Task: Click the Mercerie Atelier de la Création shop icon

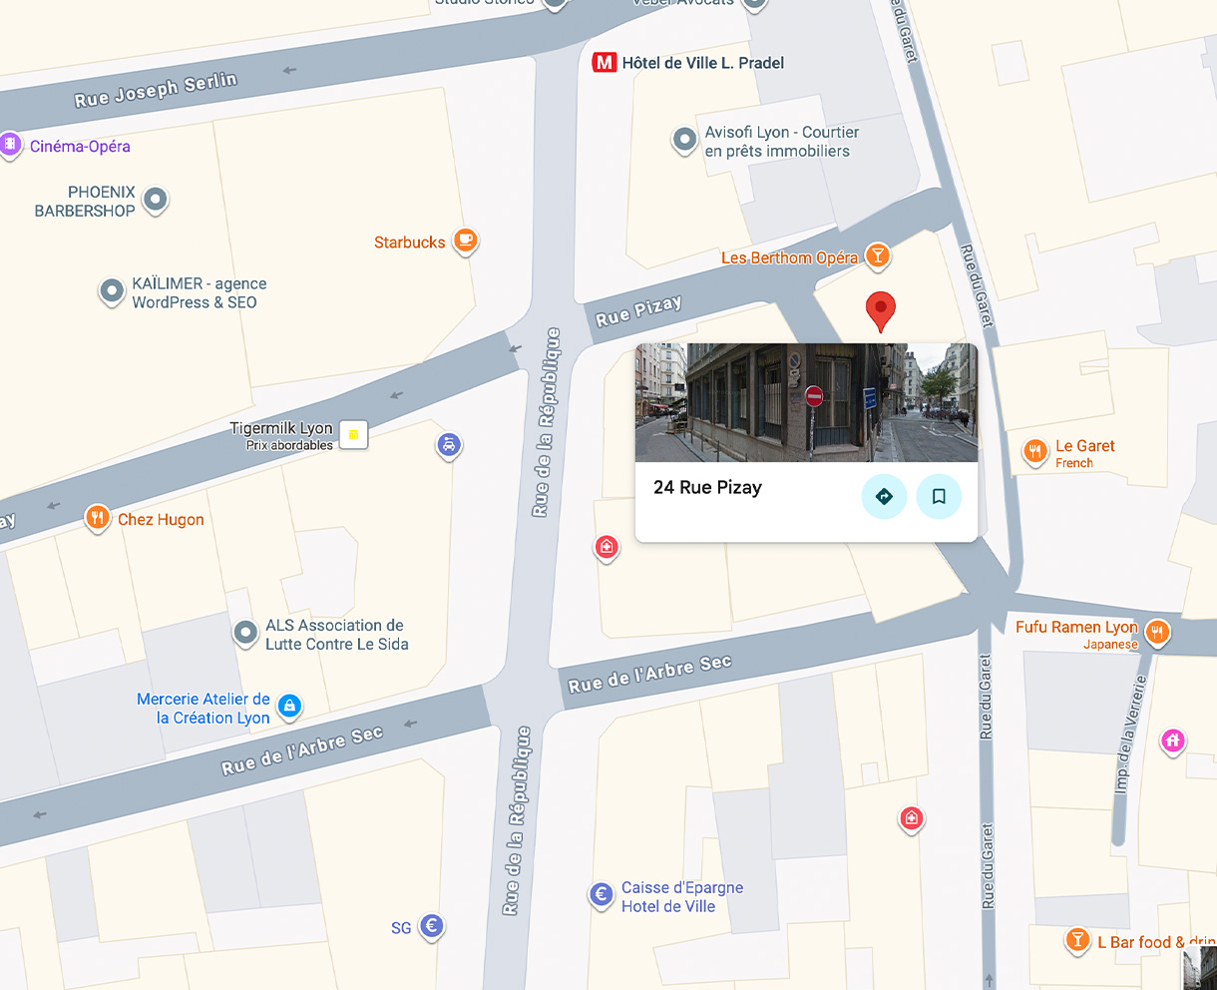Action: [x=289, y=707]
